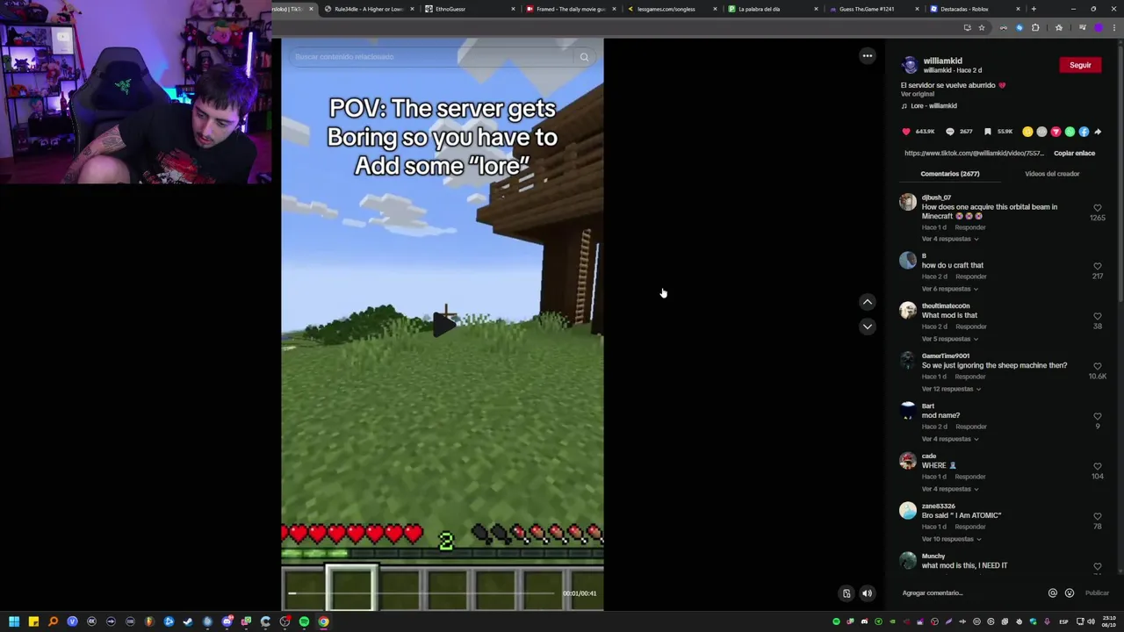Viewport: 1124px width, 632px height.
Task: Go to next video with down arrow
Action: pos(867,327)
